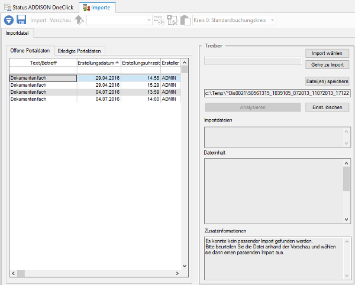
Task: Sort by Text/Betreff column header
Action: [43, 63]
